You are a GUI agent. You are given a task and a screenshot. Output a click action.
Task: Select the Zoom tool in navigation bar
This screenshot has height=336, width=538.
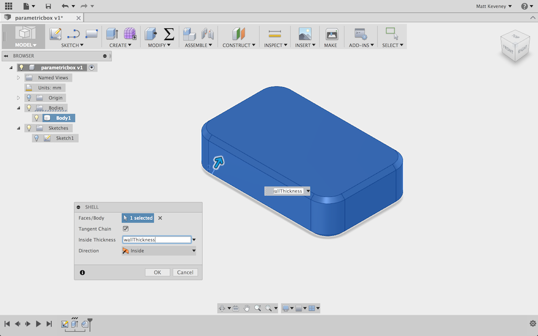coord(258,308)
